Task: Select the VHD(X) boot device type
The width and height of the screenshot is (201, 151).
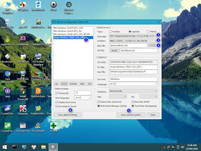Action: (x=152, y=31)
